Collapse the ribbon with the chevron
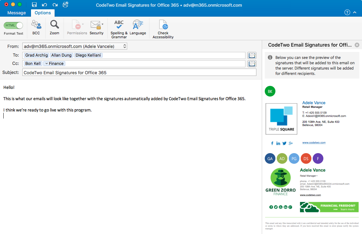The width and height of the screenshot is (362, 234). tap(355, 12)
